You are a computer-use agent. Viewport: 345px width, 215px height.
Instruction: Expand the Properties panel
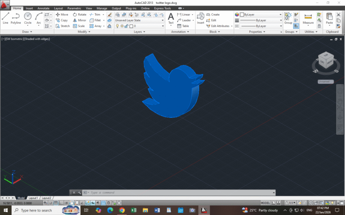[257, 32]
